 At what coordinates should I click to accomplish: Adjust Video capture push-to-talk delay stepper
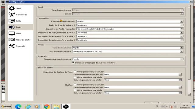180,80
